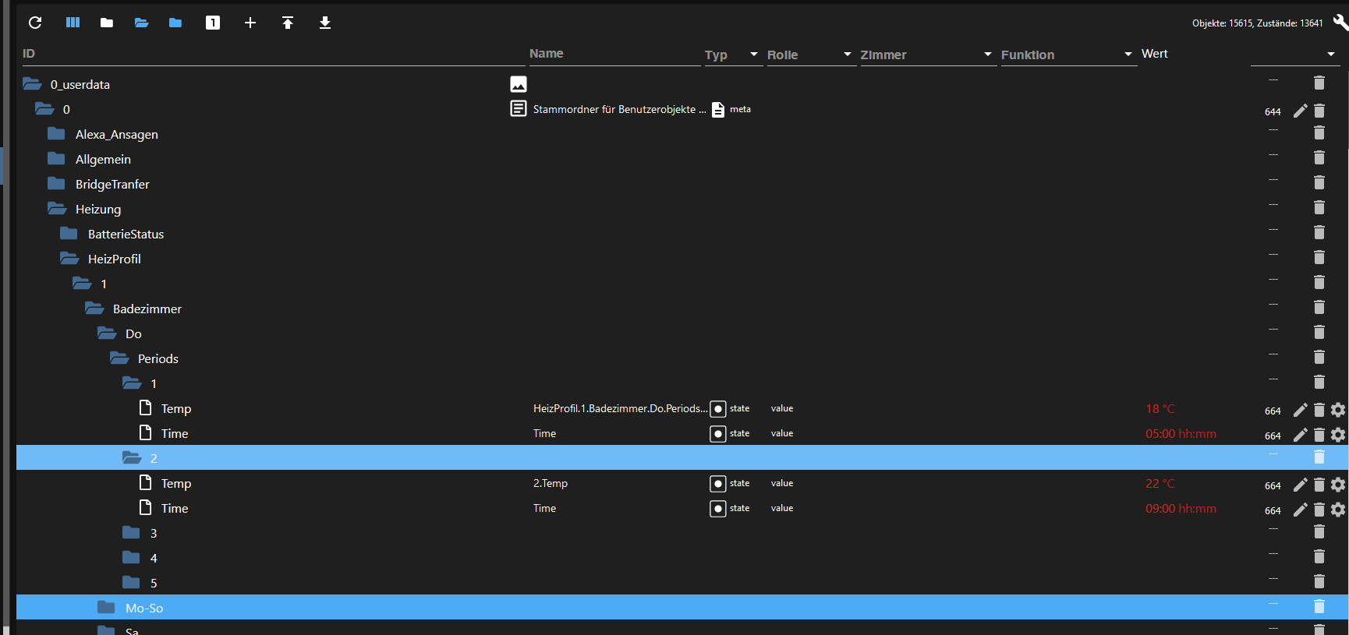The image size is (1349, 635).
Task: Open the Funktion filter dropdown
Action: (1128, 55)
